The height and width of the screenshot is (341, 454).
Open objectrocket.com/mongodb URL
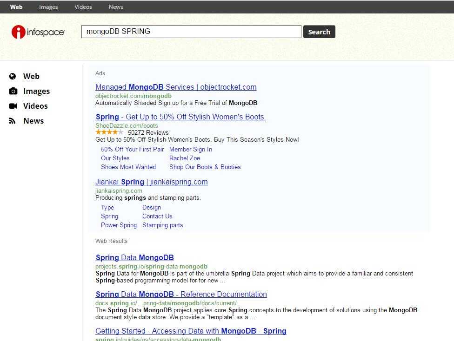pyautogui.click(x=134, y=96)
